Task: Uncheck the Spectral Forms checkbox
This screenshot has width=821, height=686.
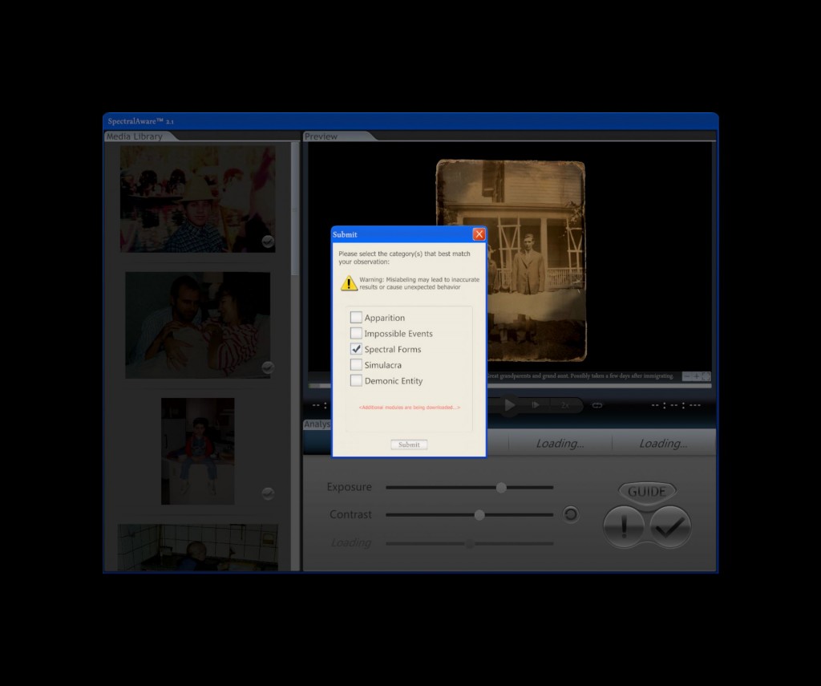Action: click(356, 349)
